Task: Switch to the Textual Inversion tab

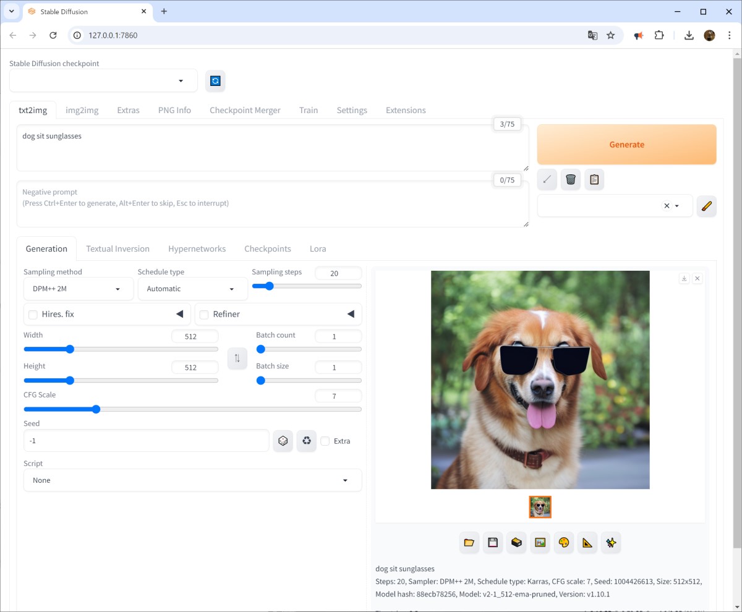Action: 117,249
